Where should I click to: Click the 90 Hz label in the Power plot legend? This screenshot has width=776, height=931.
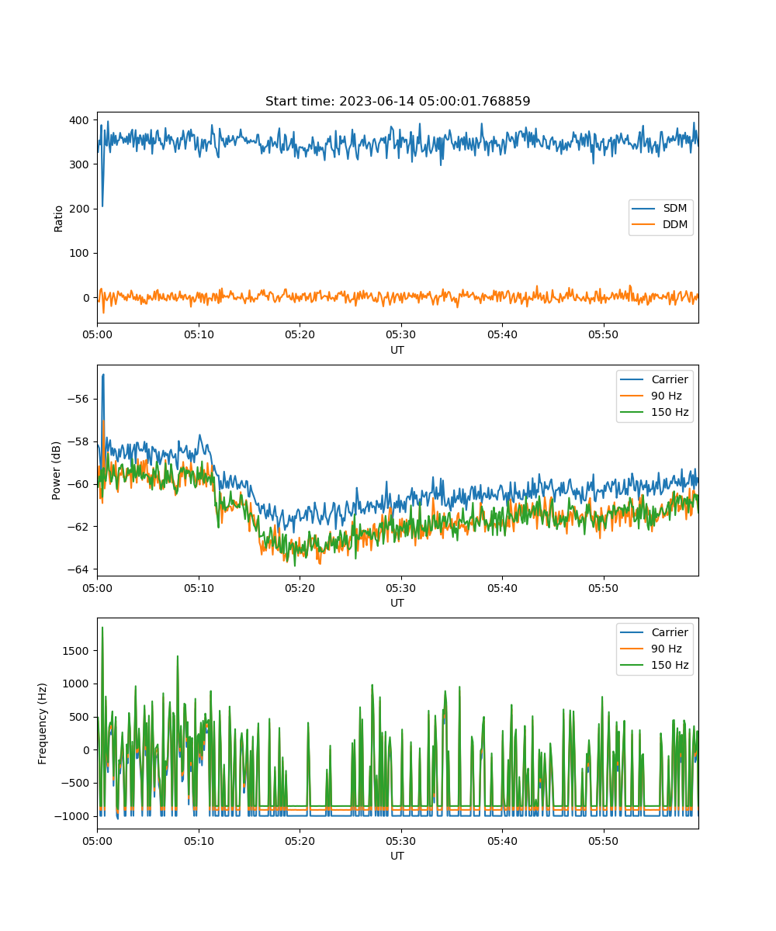pos(667,396)
